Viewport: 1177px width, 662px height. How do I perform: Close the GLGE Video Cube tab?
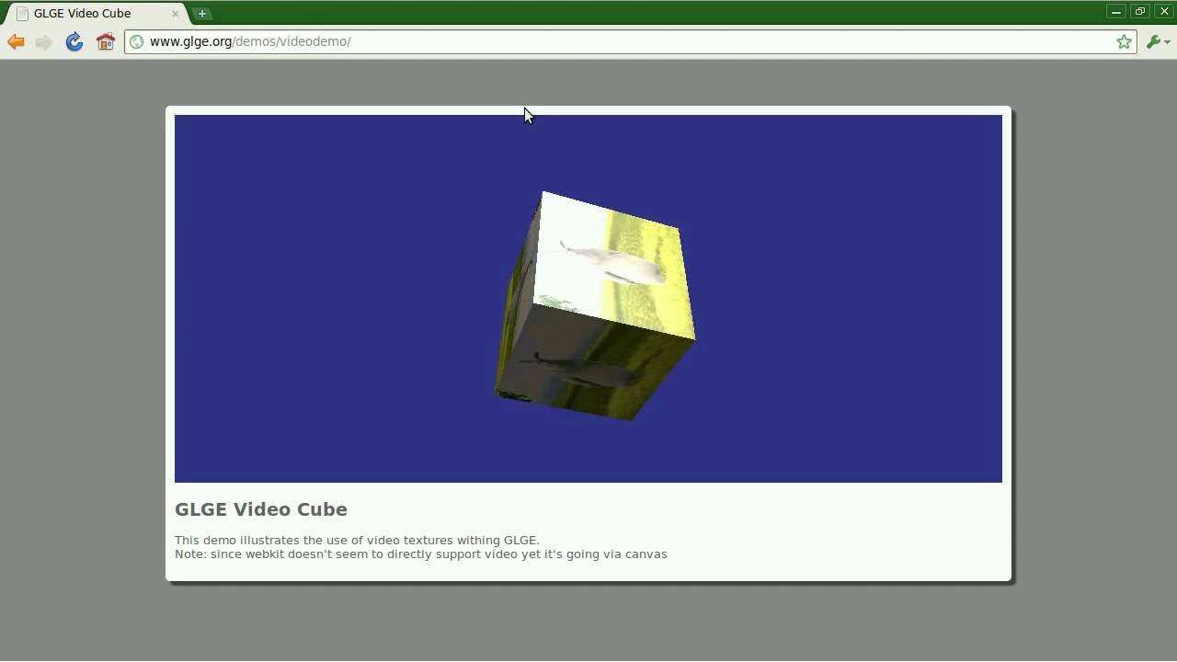pos(176,14)
